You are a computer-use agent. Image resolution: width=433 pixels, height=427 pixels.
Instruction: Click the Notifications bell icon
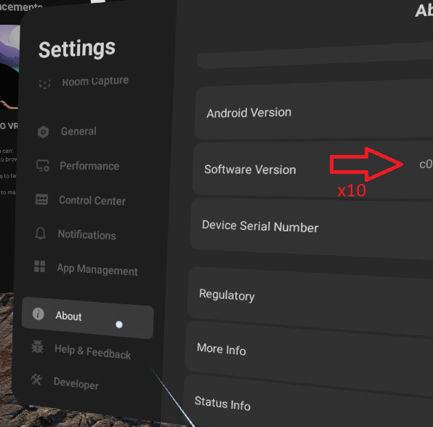coord(40,233)
